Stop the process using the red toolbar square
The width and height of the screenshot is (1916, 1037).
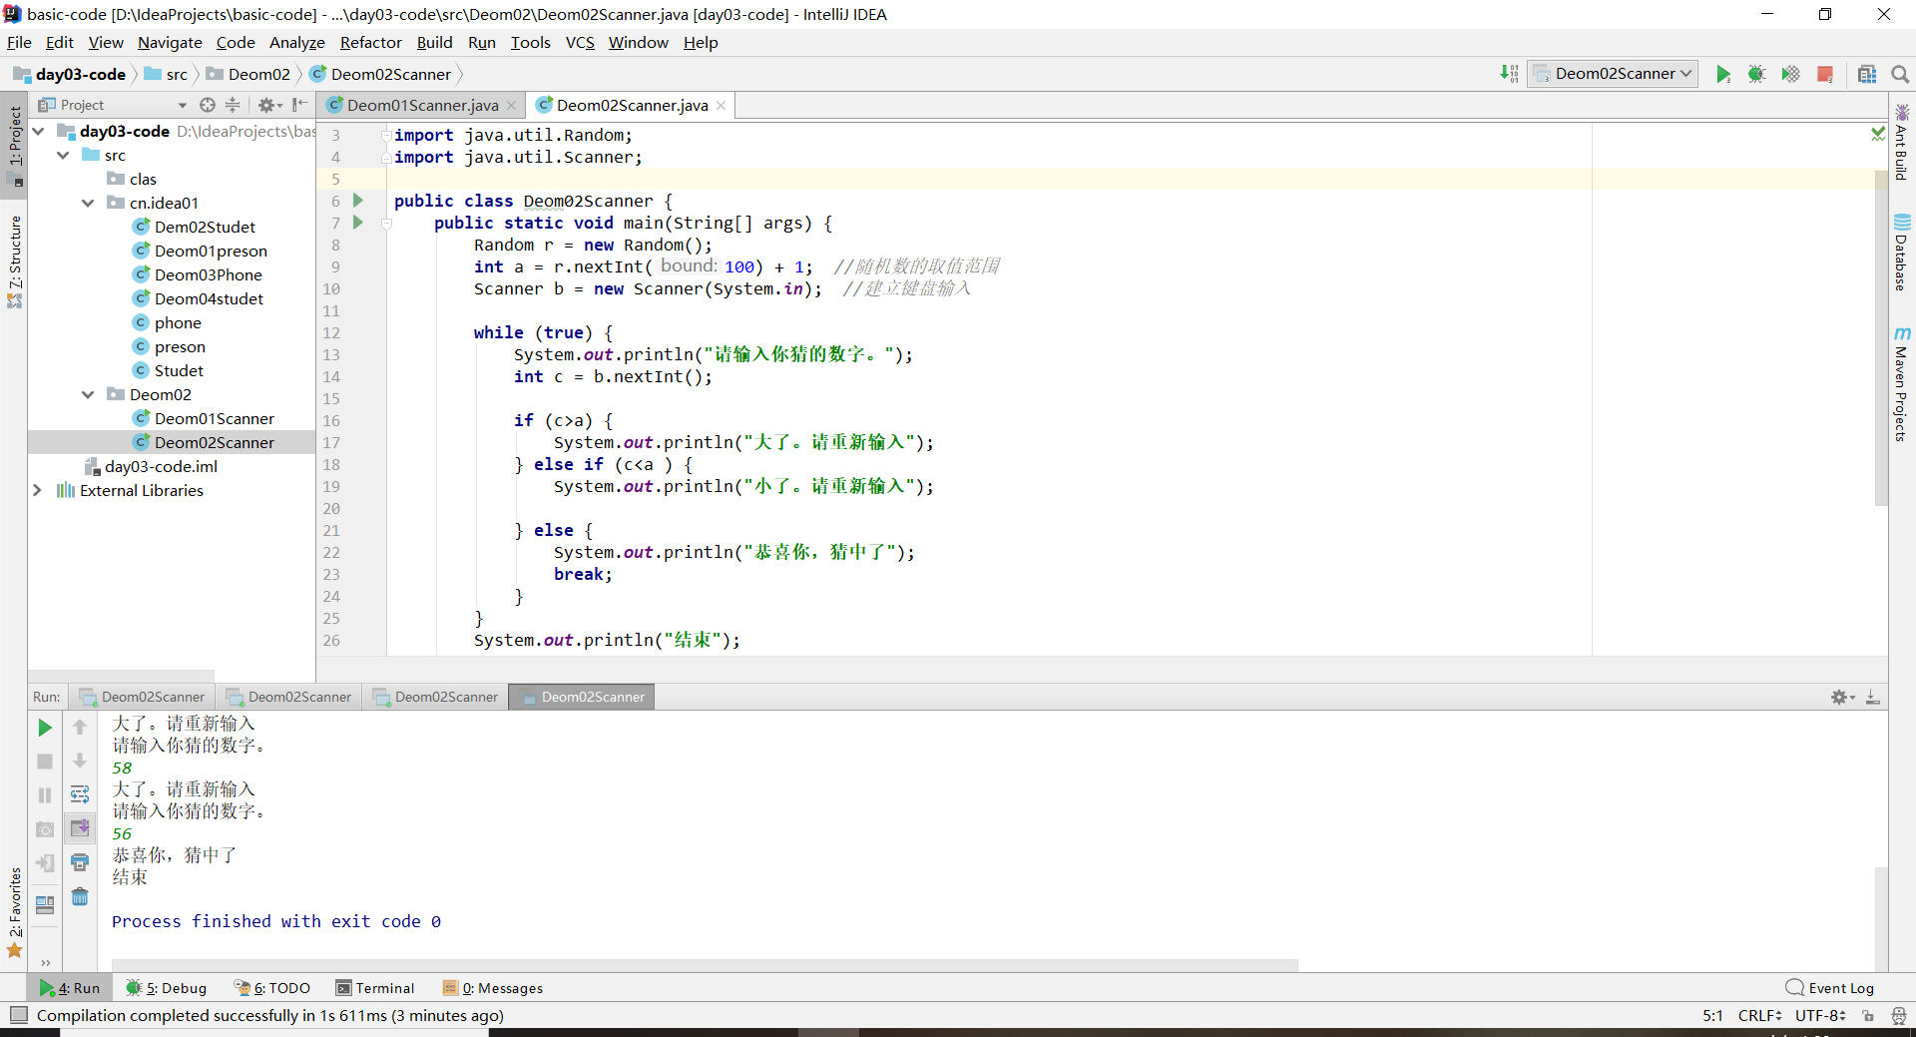(1825, 74)
